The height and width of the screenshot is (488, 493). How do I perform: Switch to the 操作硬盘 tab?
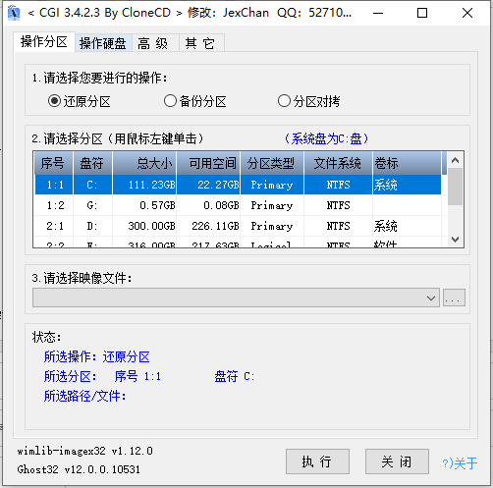coord(103,43)
